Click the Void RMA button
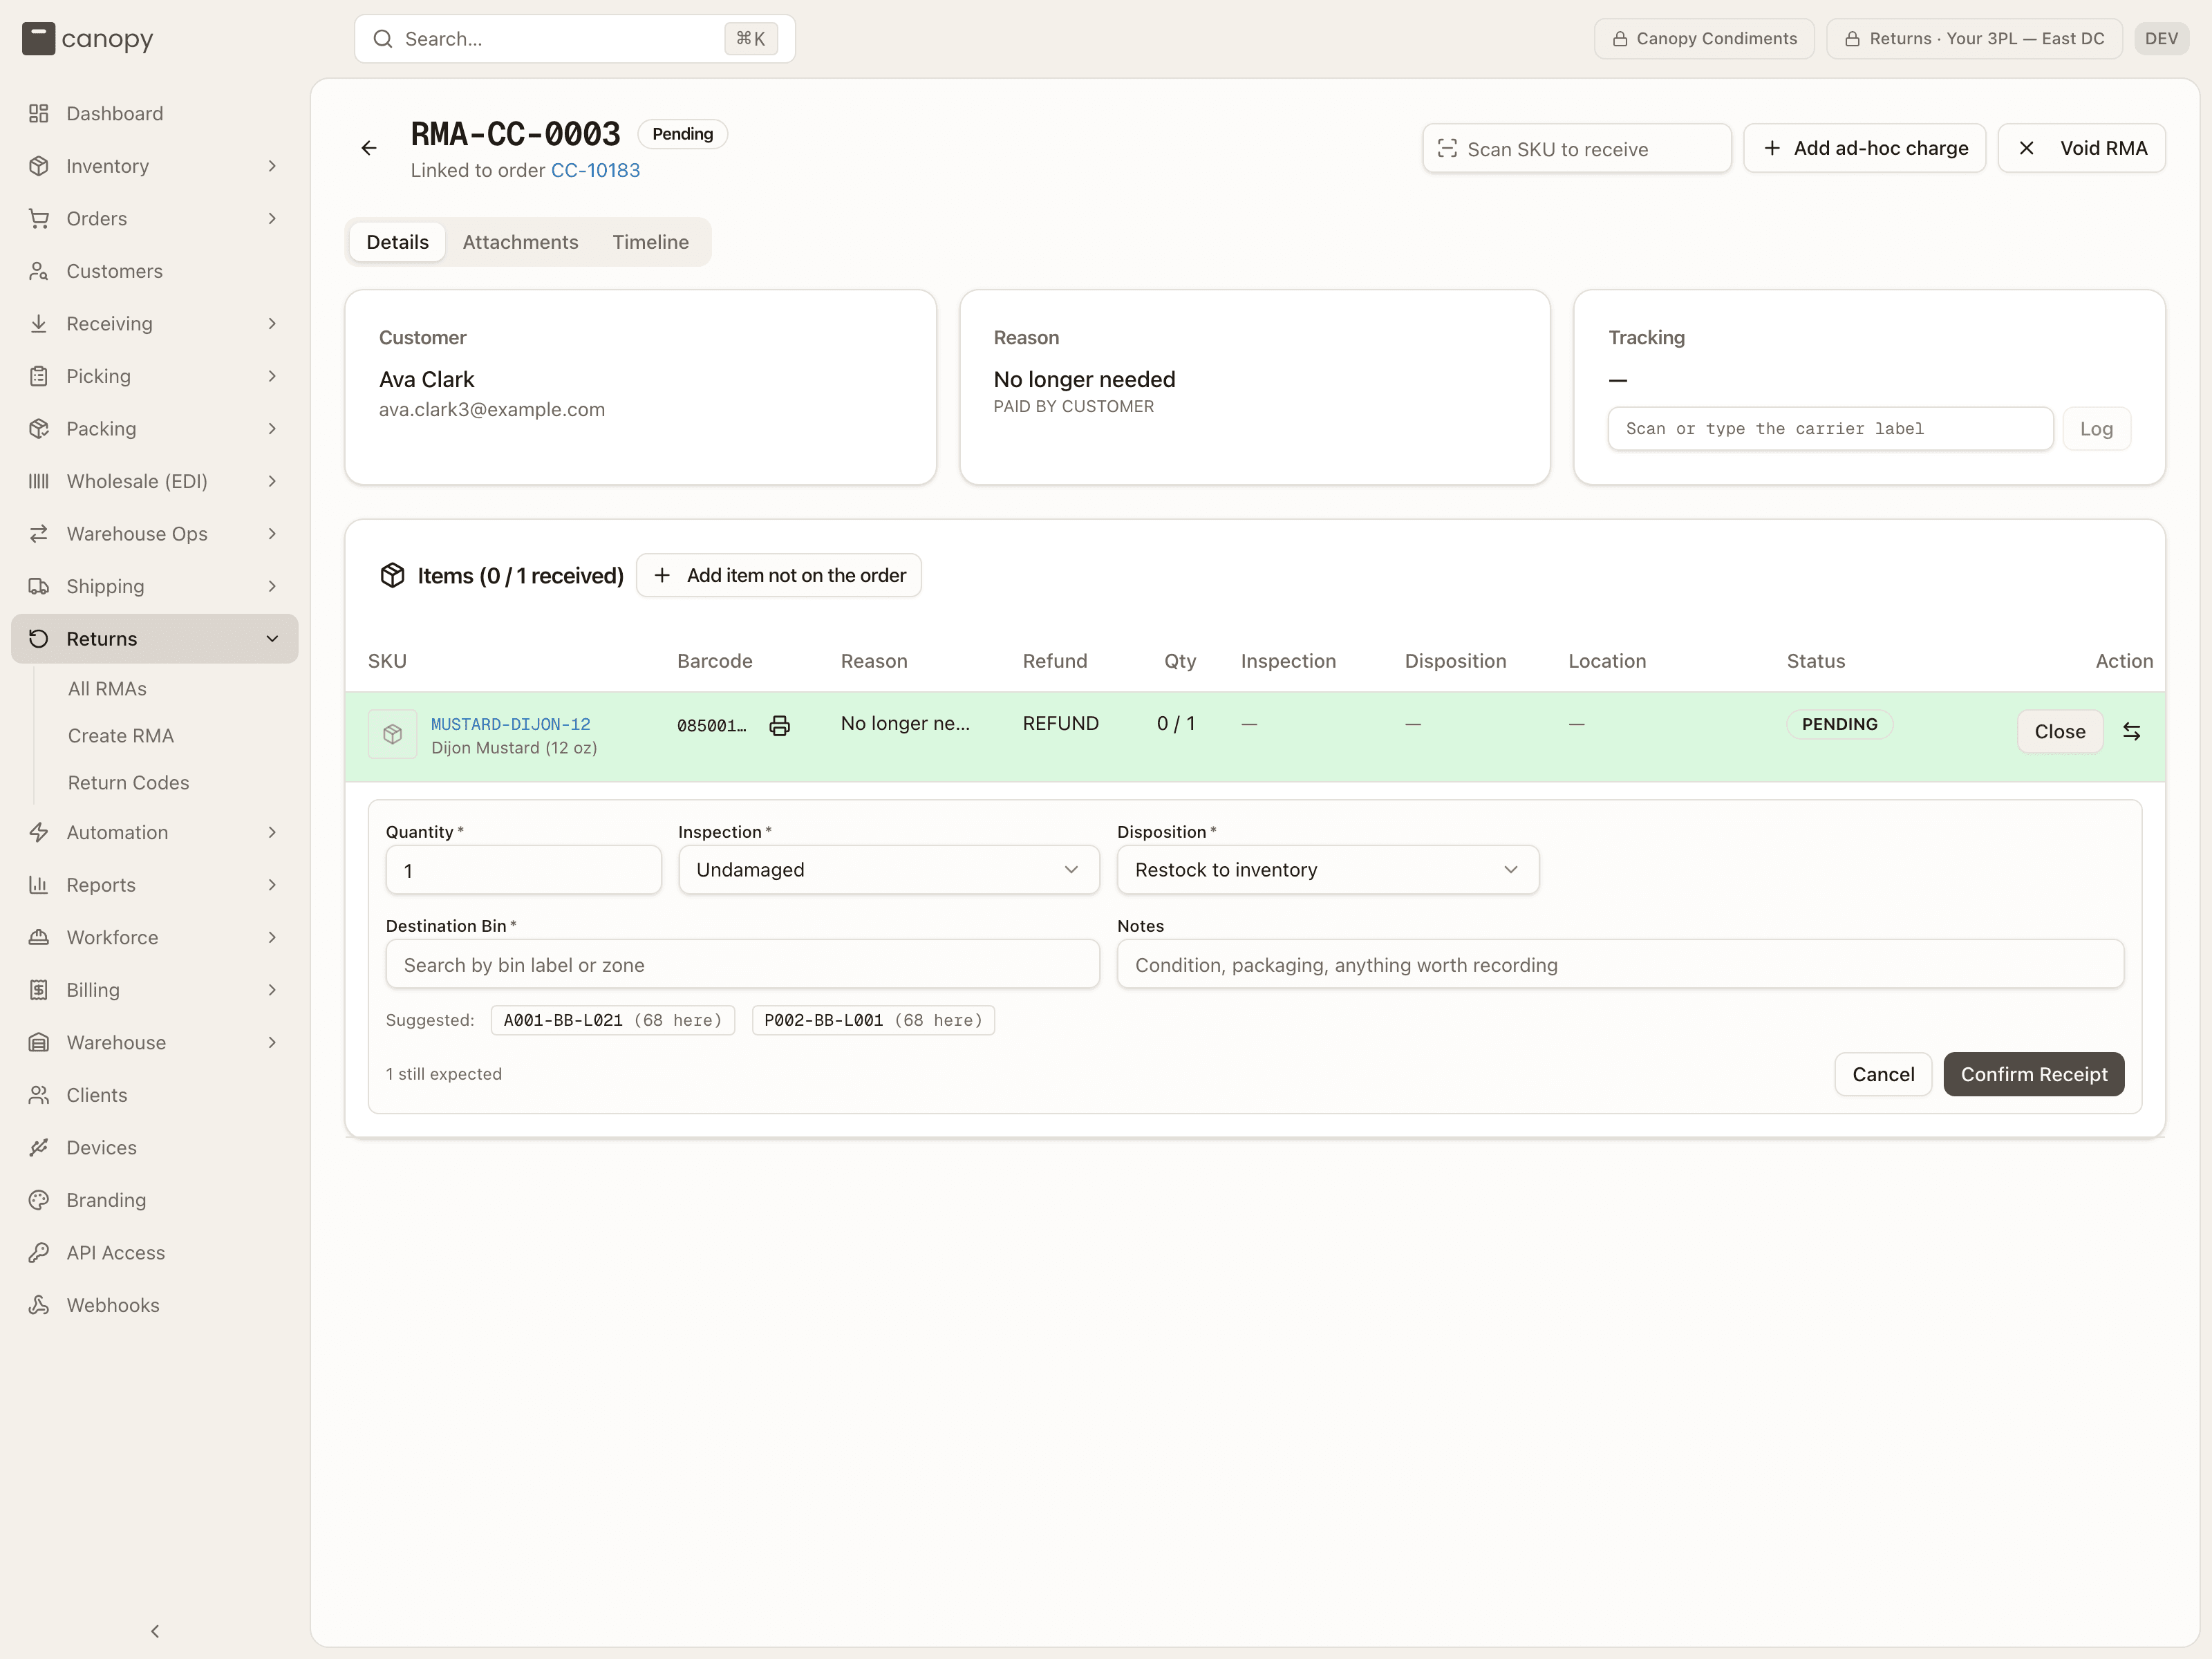The image size is (2212, 1659). (x=2081, y=148)
